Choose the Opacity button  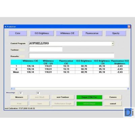coord(116,33)
